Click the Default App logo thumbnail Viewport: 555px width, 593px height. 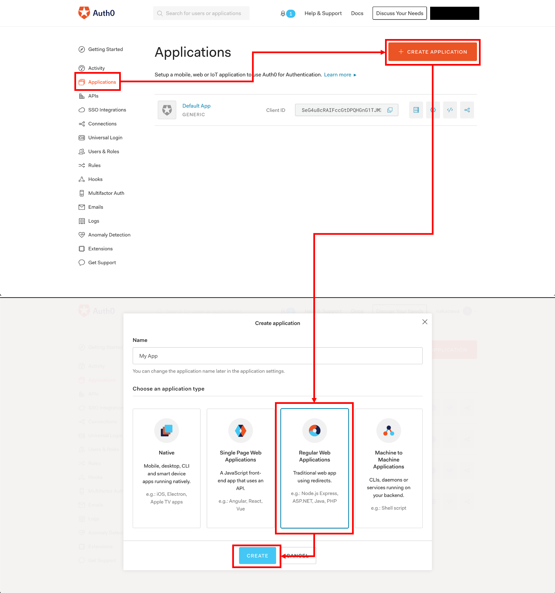click(167, 110)
